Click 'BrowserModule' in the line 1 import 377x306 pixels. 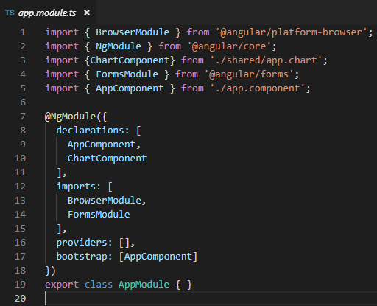click(x=133, y=32)
